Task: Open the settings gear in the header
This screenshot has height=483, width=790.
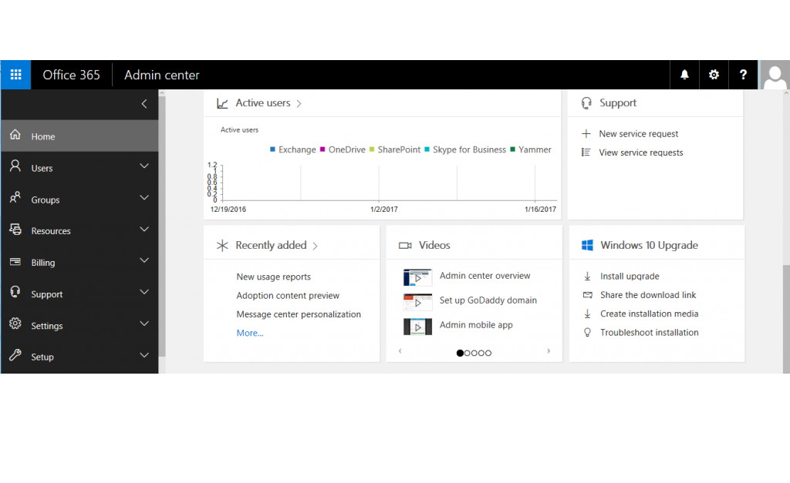Action: pyautogui.click(x=714, y=75)
